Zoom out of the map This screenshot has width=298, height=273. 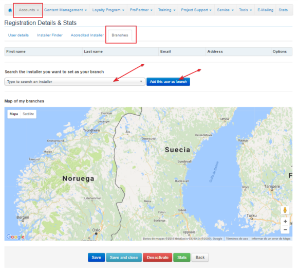(x=285, y=230)
